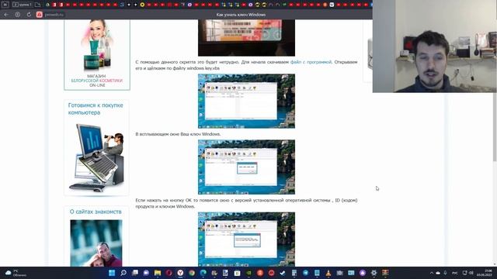Open VLC media player from the taskbar
Image resolution: width=497 pixels, height=279 pixels.
click(328, 273)
